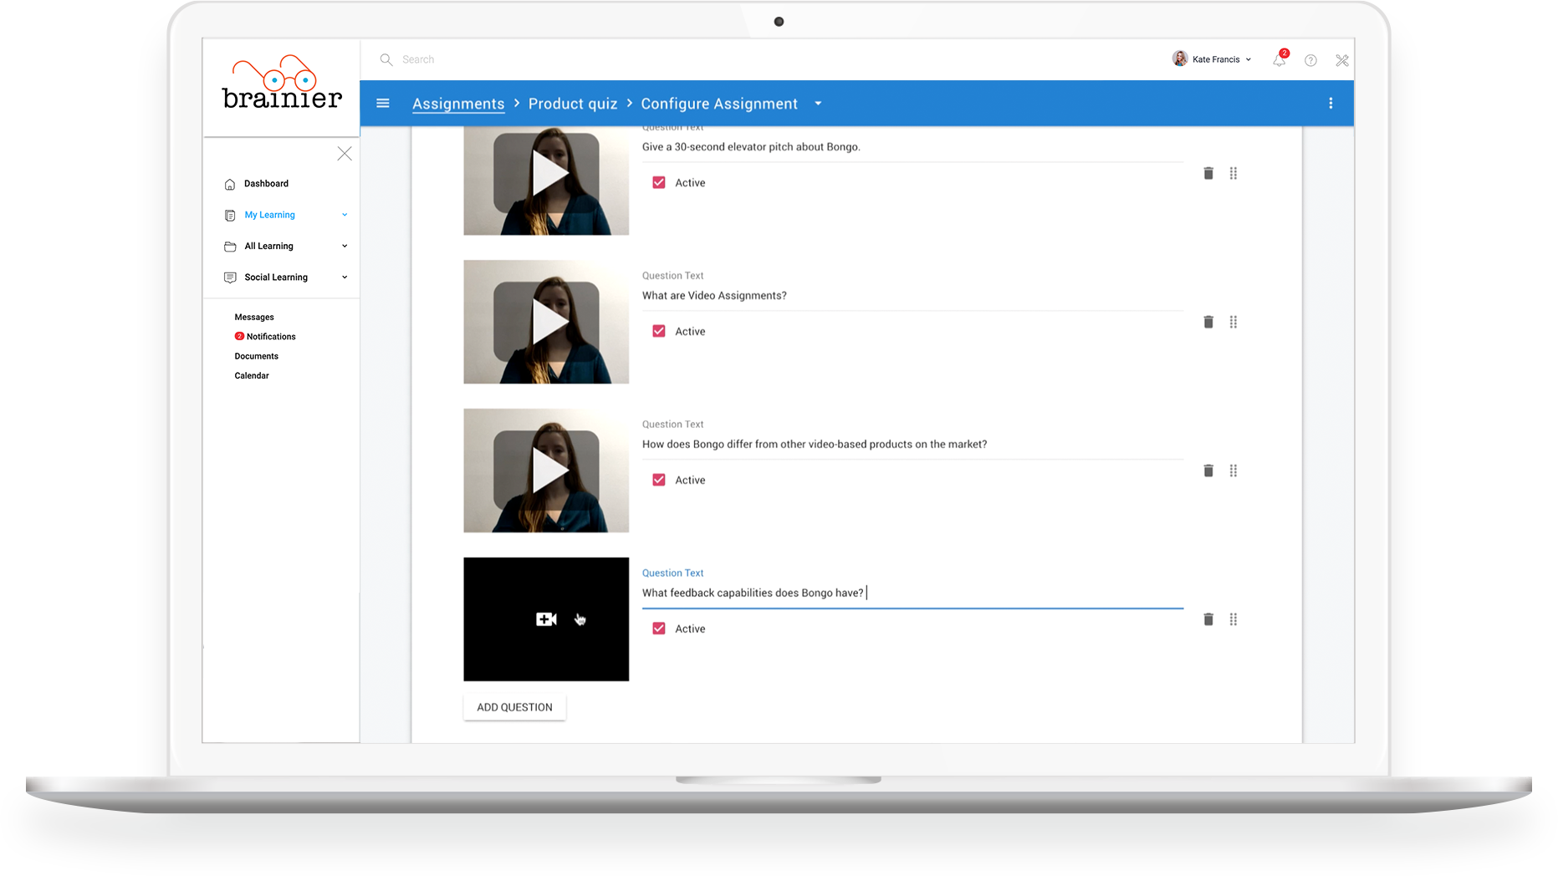The width and height of the screenshot is (1558, 876).
Task: Open Calendar in the sidebar
Action: (x=252, y=376)
